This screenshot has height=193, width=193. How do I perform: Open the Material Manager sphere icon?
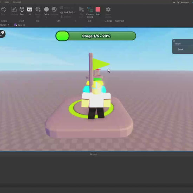tap(54, 9)
